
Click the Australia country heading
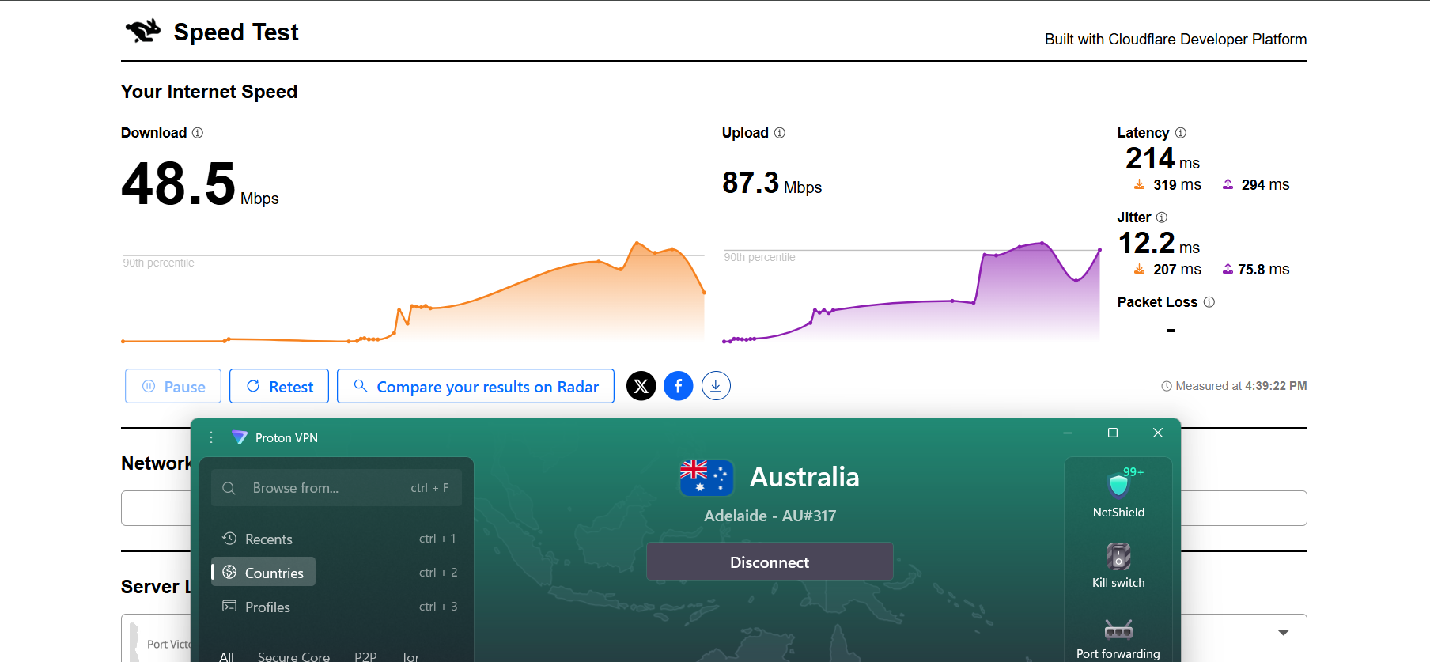click(804, 477)
